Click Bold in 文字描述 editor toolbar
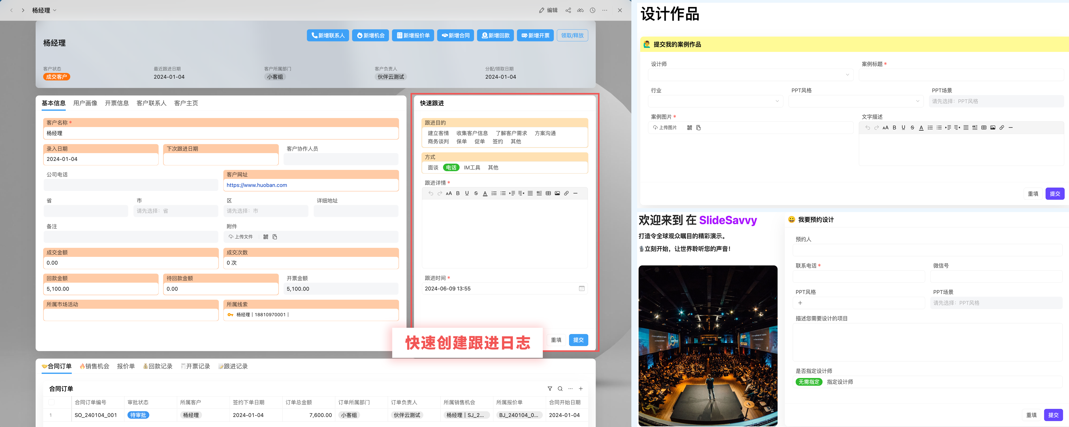This screenshot has height=427, width=1069. [894, 128]
